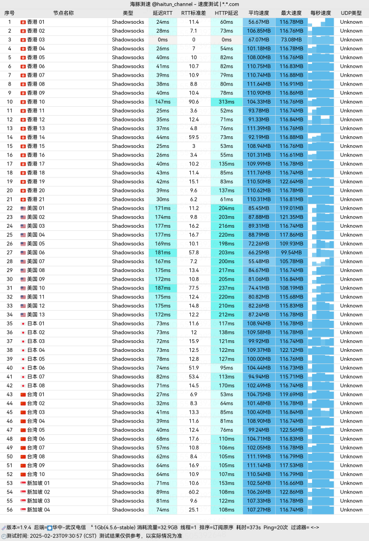Click the 类型 column header

coord(128,13)
